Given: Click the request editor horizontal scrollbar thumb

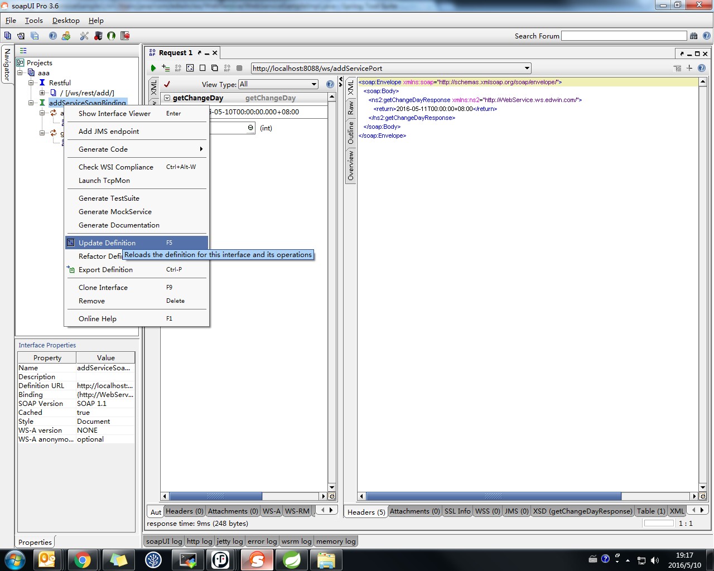Looking at the screenshot, I should click(x=215, y=496).
